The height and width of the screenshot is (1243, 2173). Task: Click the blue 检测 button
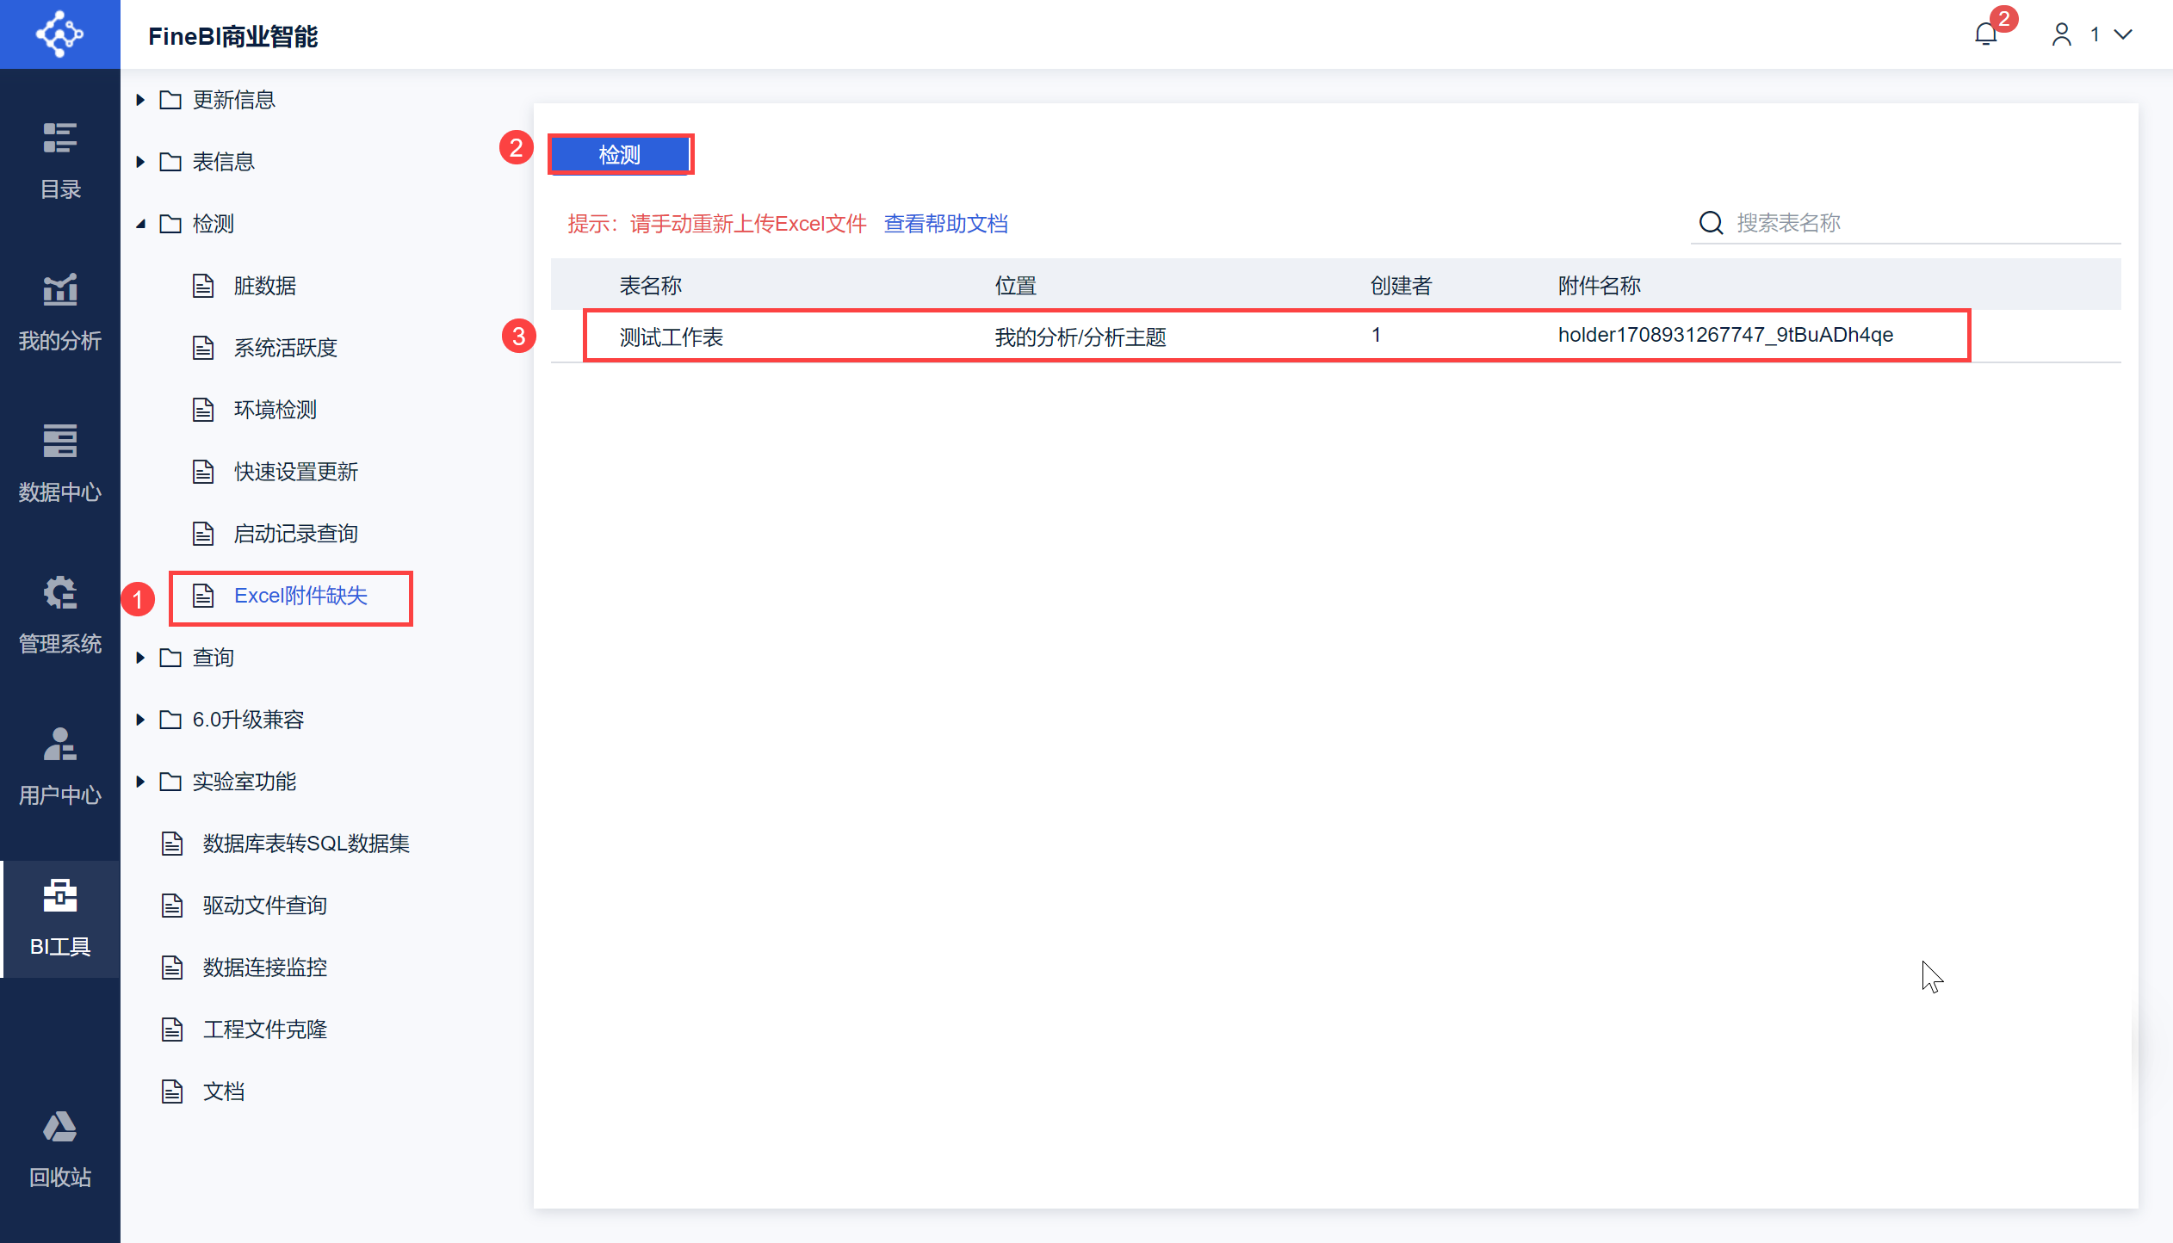620,155
